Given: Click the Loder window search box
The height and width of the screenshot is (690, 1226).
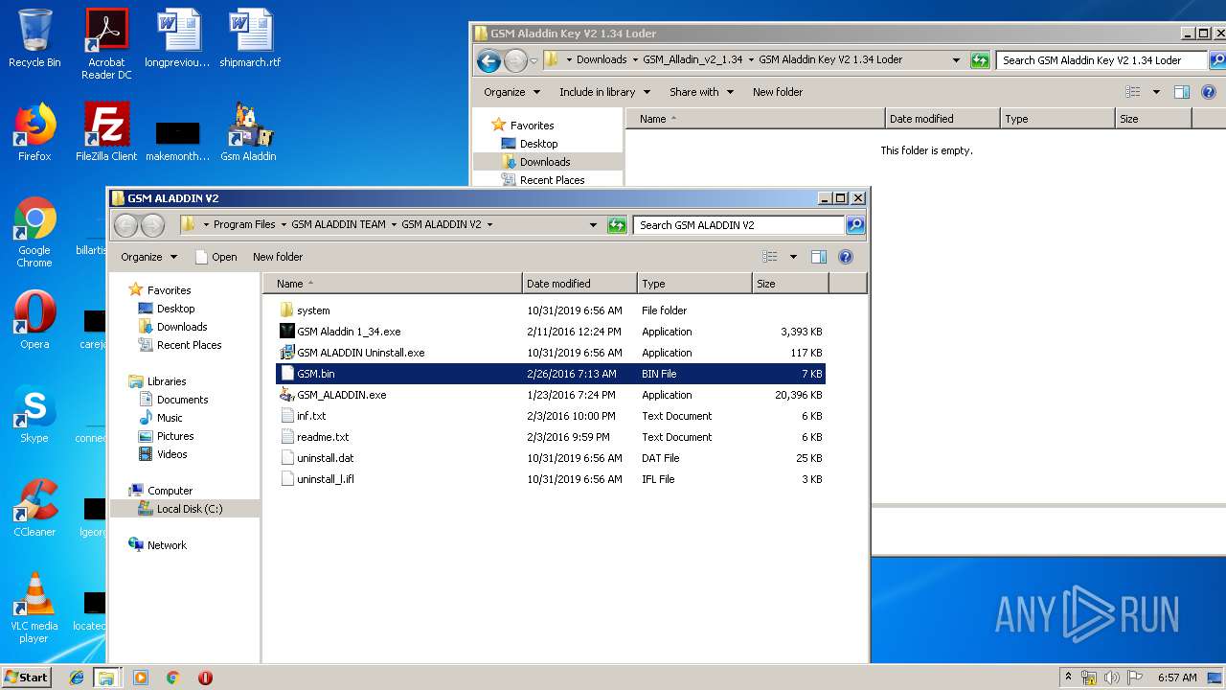Looking at the screenshot, I should coord(1101,59).
